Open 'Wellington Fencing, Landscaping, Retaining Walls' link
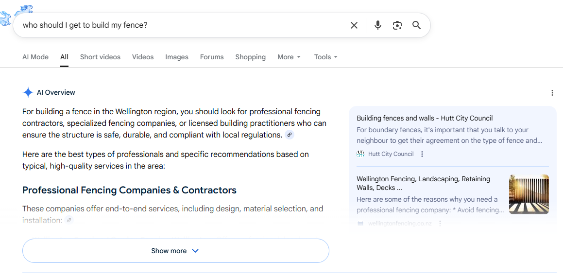This screenshot has width=563, height=276. coord(423,183)
